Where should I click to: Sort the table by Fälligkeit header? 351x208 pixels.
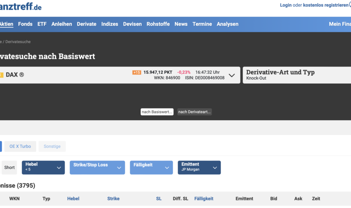click(204, 198)
